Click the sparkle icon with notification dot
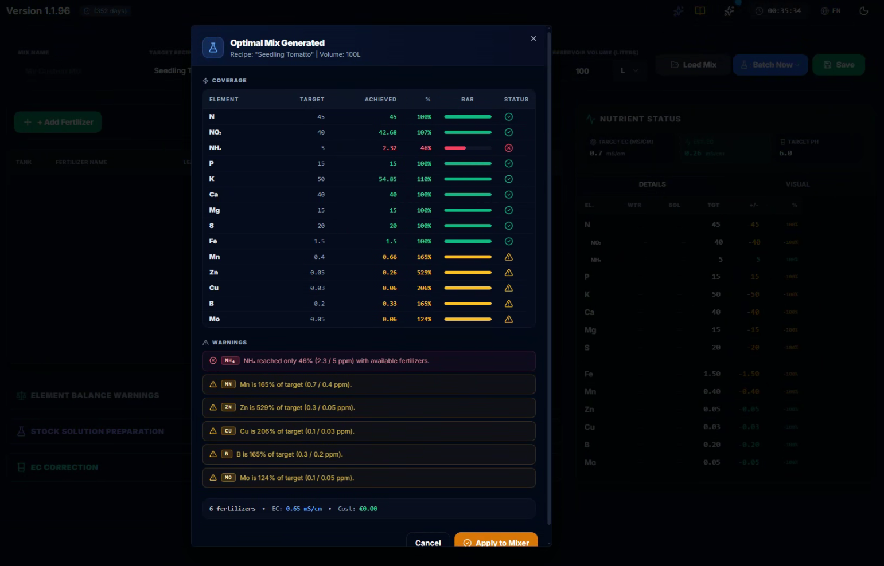Screen dimensions: 884x566 (x=730, y=11)
